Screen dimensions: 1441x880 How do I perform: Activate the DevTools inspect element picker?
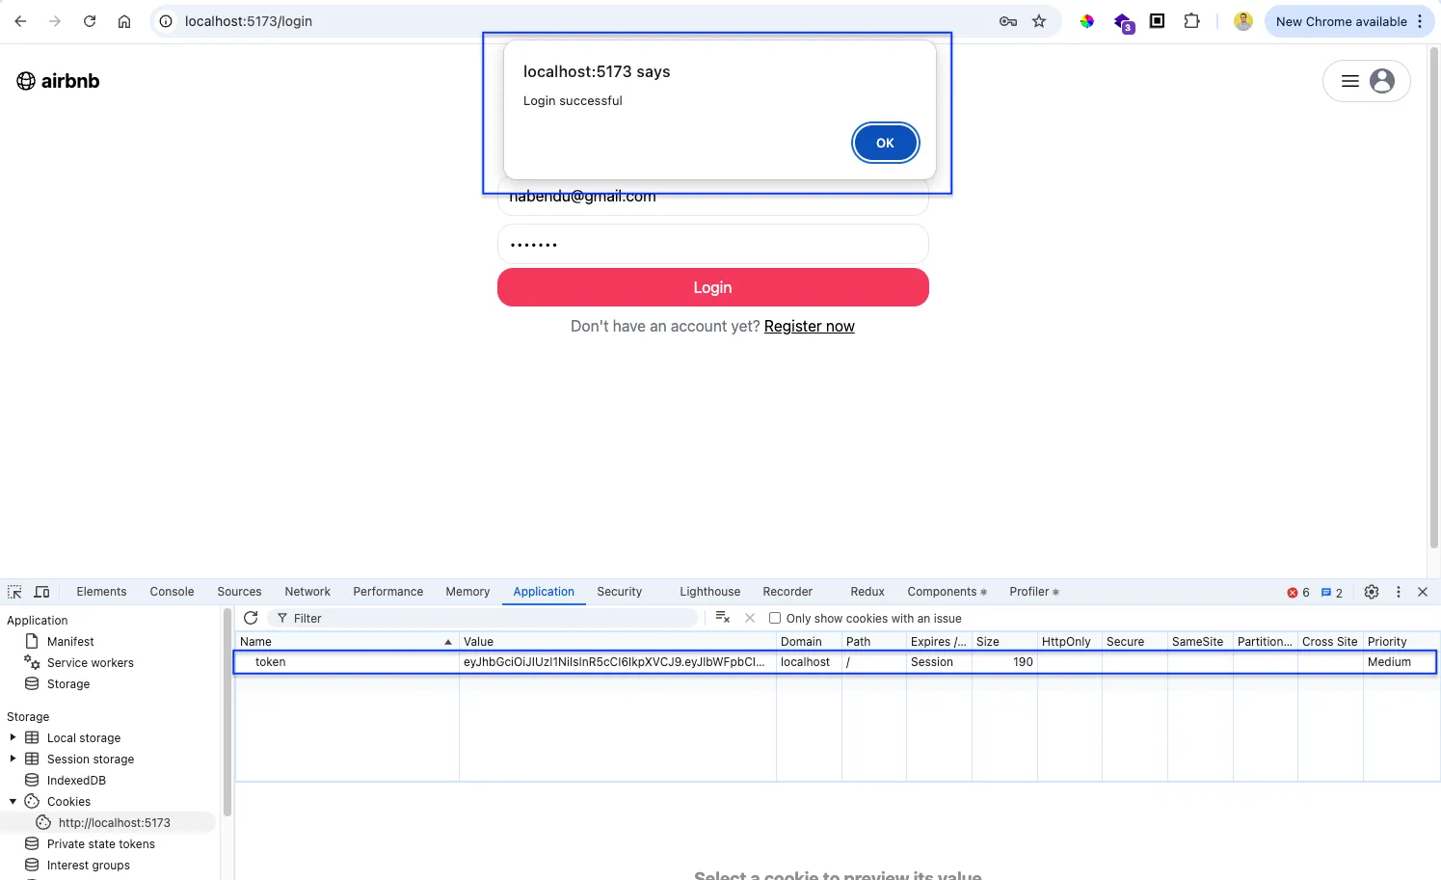(14, 592)
